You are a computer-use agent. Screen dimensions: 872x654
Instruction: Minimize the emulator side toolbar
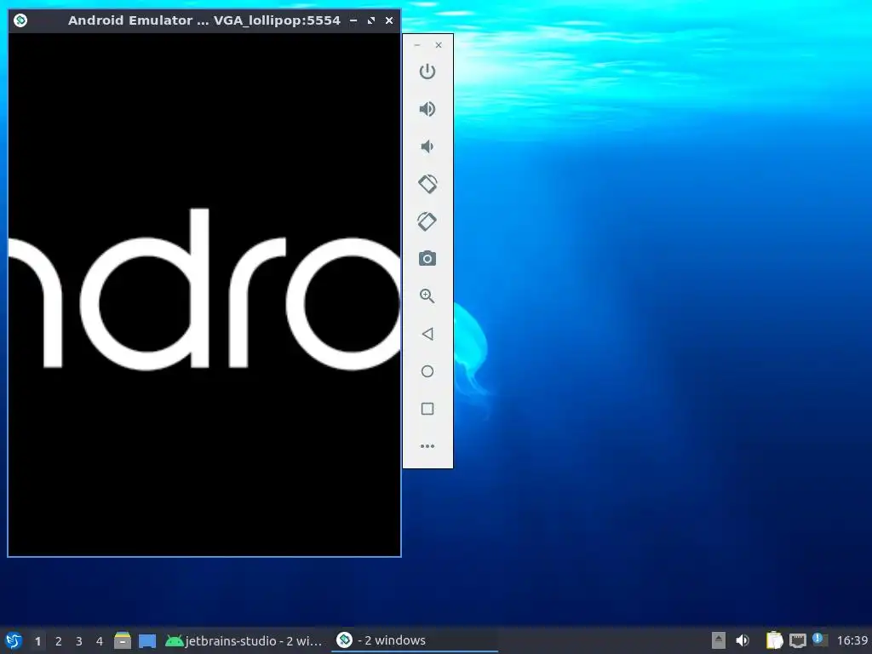click(x=417, y=45)
